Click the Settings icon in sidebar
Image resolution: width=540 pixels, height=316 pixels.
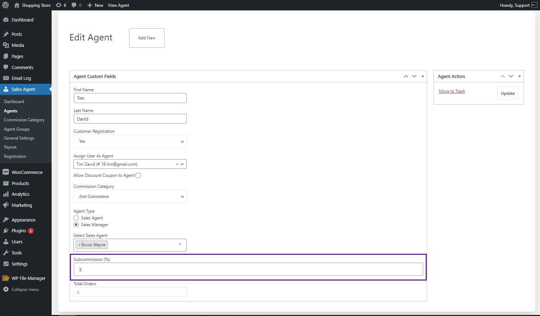pos(6,264)
